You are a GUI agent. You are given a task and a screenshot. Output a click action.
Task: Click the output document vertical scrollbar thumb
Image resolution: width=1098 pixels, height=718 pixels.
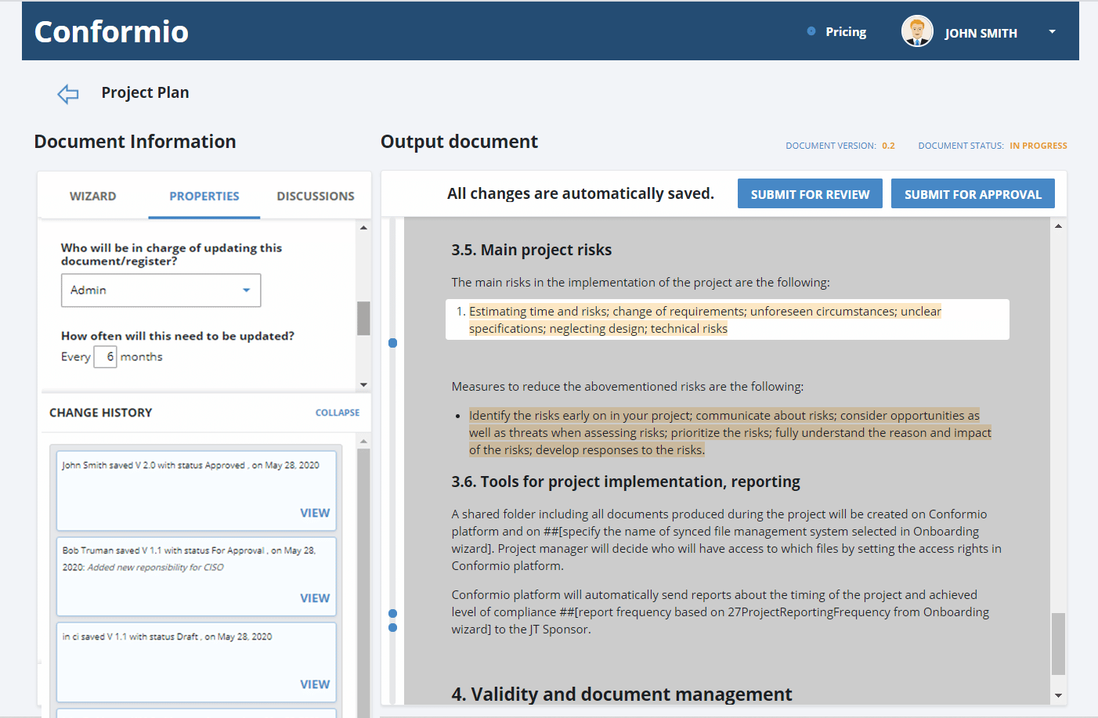(x=1058, y=644)
